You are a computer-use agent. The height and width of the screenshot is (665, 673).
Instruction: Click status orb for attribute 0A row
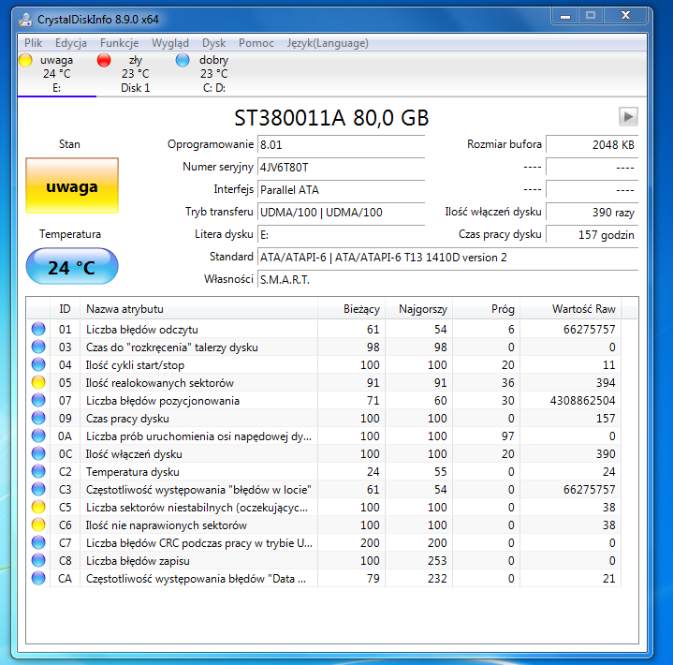(38, 436)
